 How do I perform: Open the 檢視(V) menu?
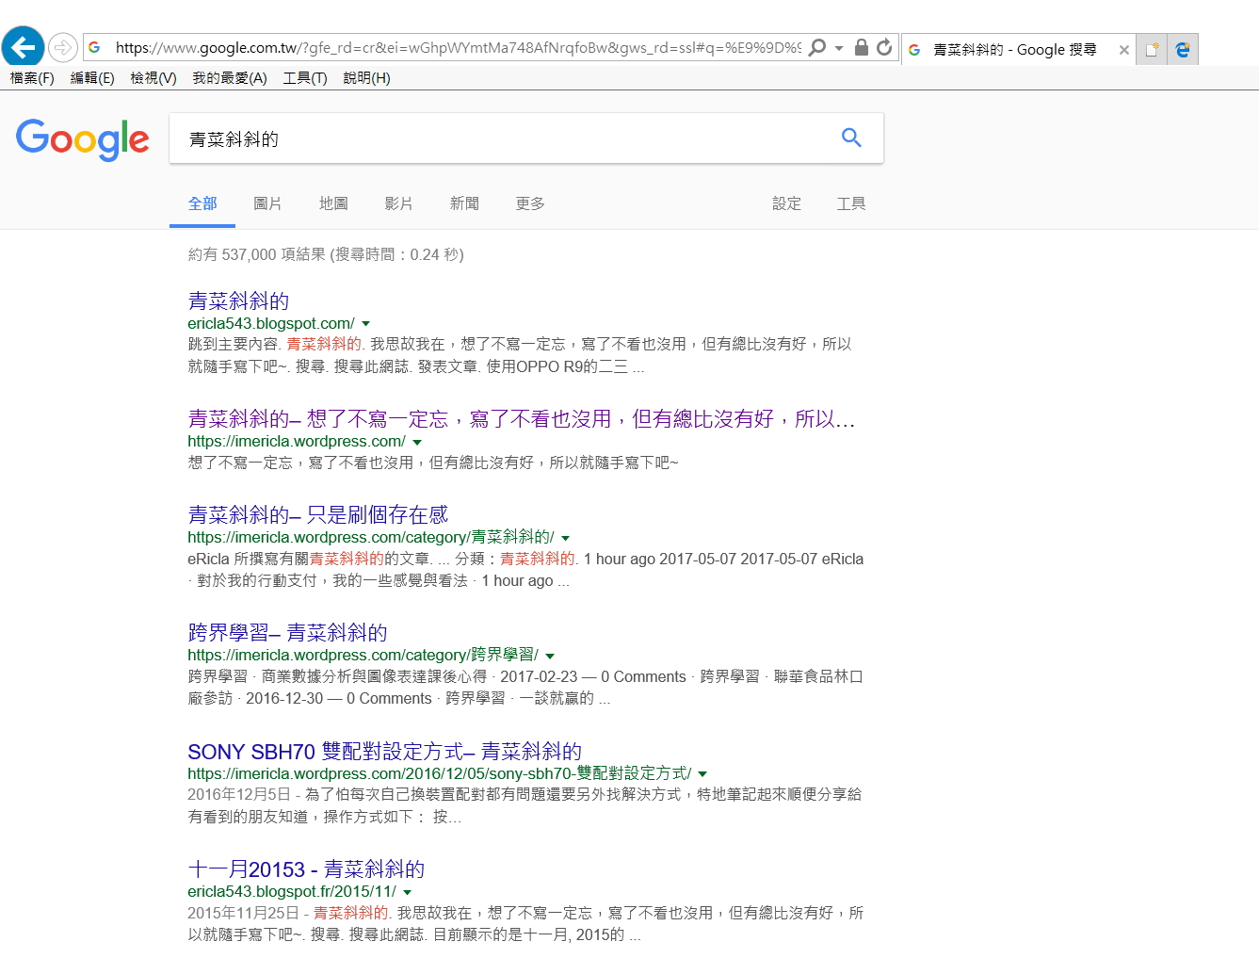pos(153,78)
